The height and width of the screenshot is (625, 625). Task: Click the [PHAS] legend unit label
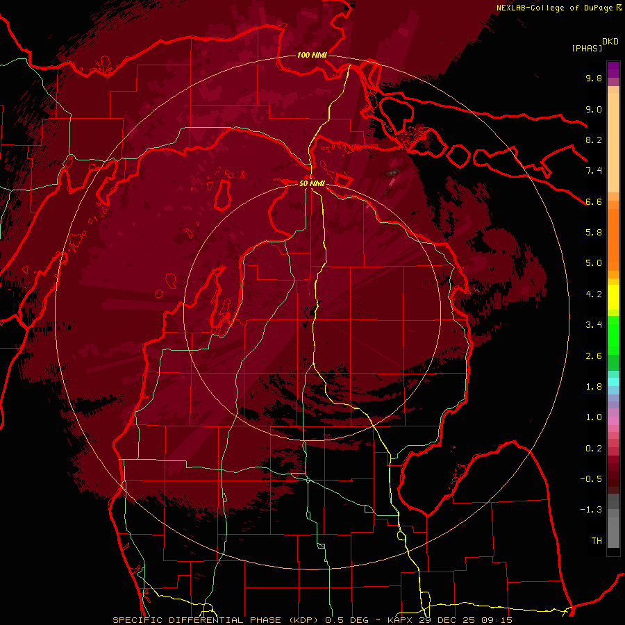click(x=587, y=49)
